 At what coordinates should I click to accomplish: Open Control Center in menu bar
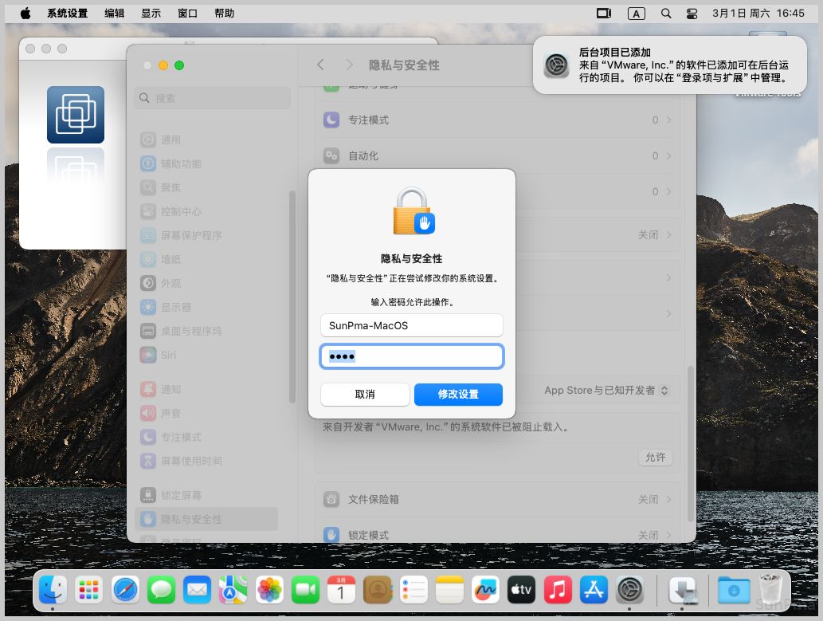(692, 14)
